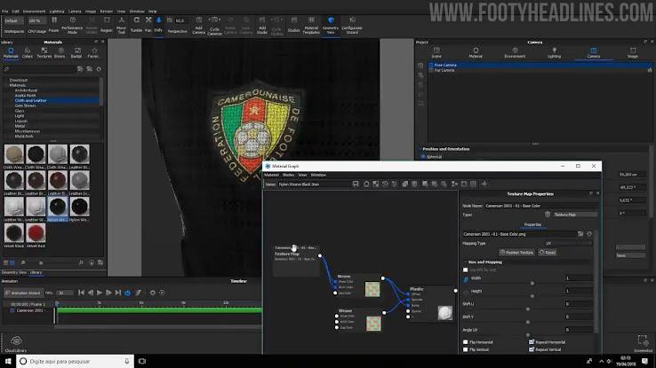Viewport: 656px width, 368px height.
Task: Click the grid view icon in library
Action: tap(12, 262)
